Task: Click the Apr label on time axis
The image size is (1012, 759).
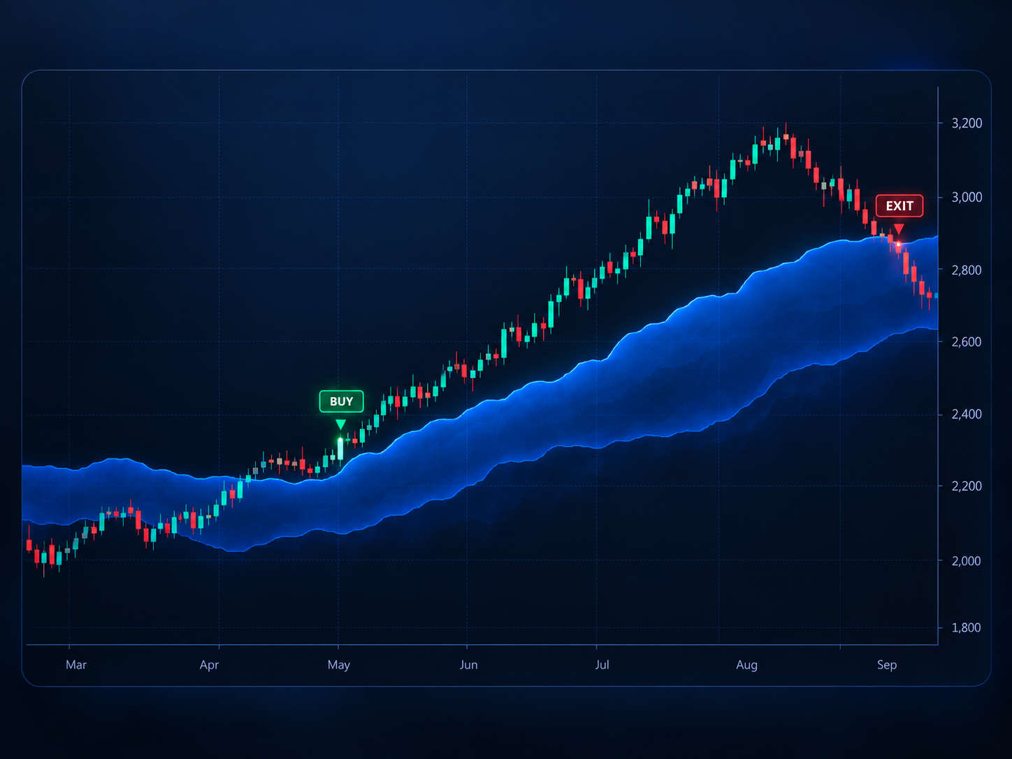Action: [209, 665]
